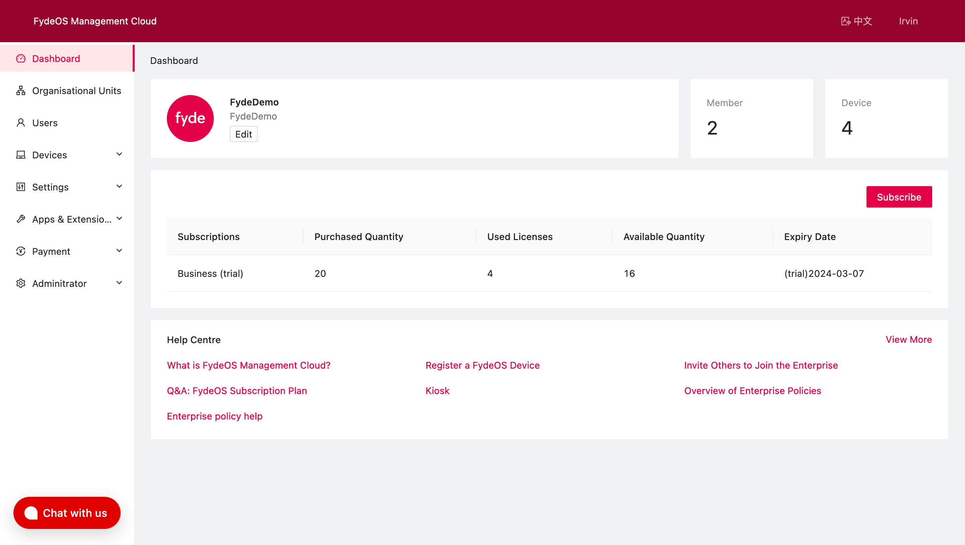Click the Edit organisation button

coord(244,134)
